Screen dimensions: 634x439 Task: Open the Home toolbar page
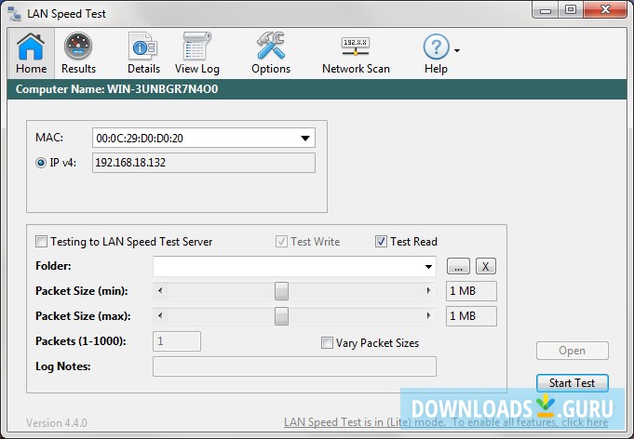[31, 53]
